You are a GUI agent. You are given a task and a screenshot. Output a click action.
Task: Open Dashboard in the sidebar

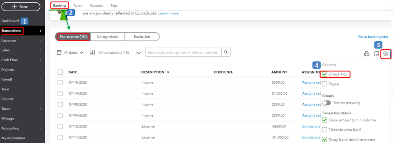10,21
